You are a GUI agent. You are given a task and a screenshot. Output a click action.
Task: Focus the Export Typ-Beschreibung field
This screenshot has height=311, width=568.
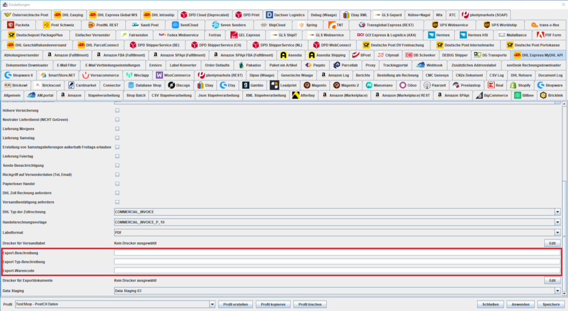click(x=337, y=262)
